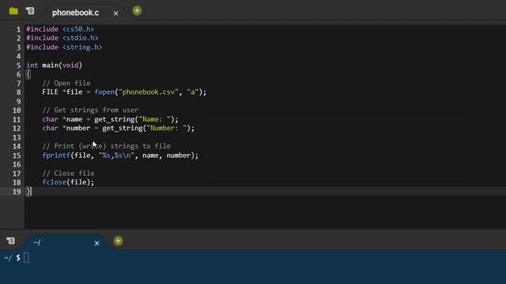Click in the terminal prompt input area

point(26,258)
